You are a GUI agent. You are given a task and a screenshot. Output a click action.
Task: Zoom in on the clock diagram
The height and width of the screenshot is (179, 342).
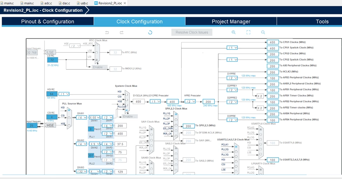pyautogui.click(x=233, y=32)
